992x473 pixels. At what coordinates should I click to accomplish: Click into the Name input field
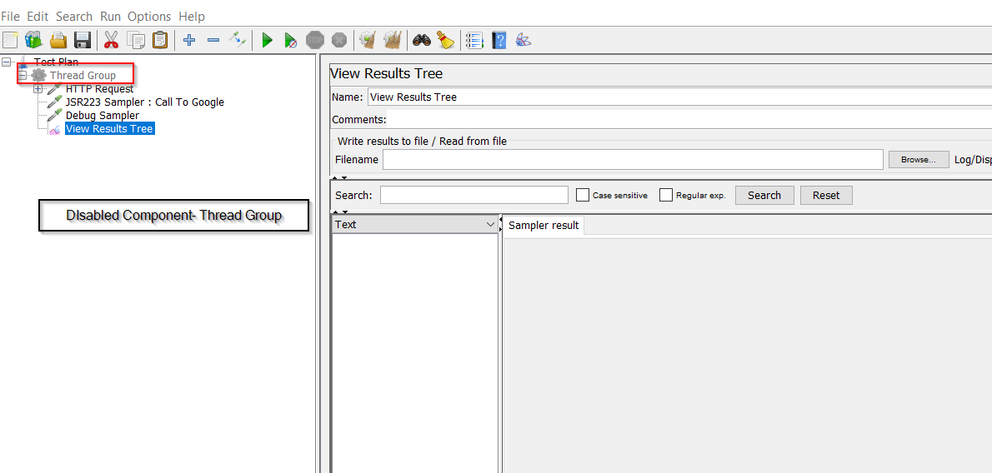tap(679, 97)
